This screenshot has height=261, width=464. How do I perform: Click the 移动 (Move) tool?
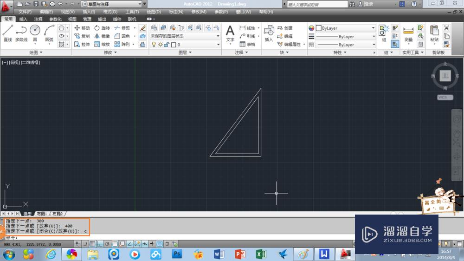pos(82,28)
